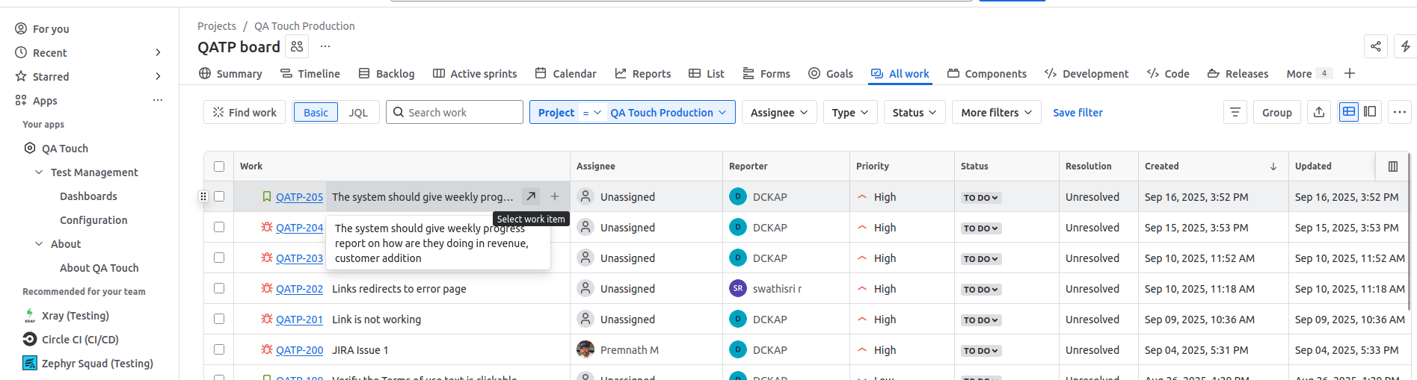Viewport: 1417px width, 380px height.
Task: Click Premnath M assignee avatar
Action: pyautogui.click(x=585, y=349)
